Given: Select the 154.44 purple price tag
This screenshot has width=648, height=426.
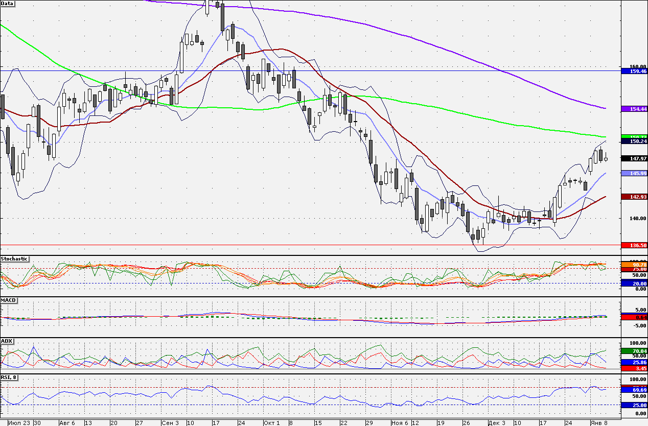Looking at the screenshot, I should 634,109.
